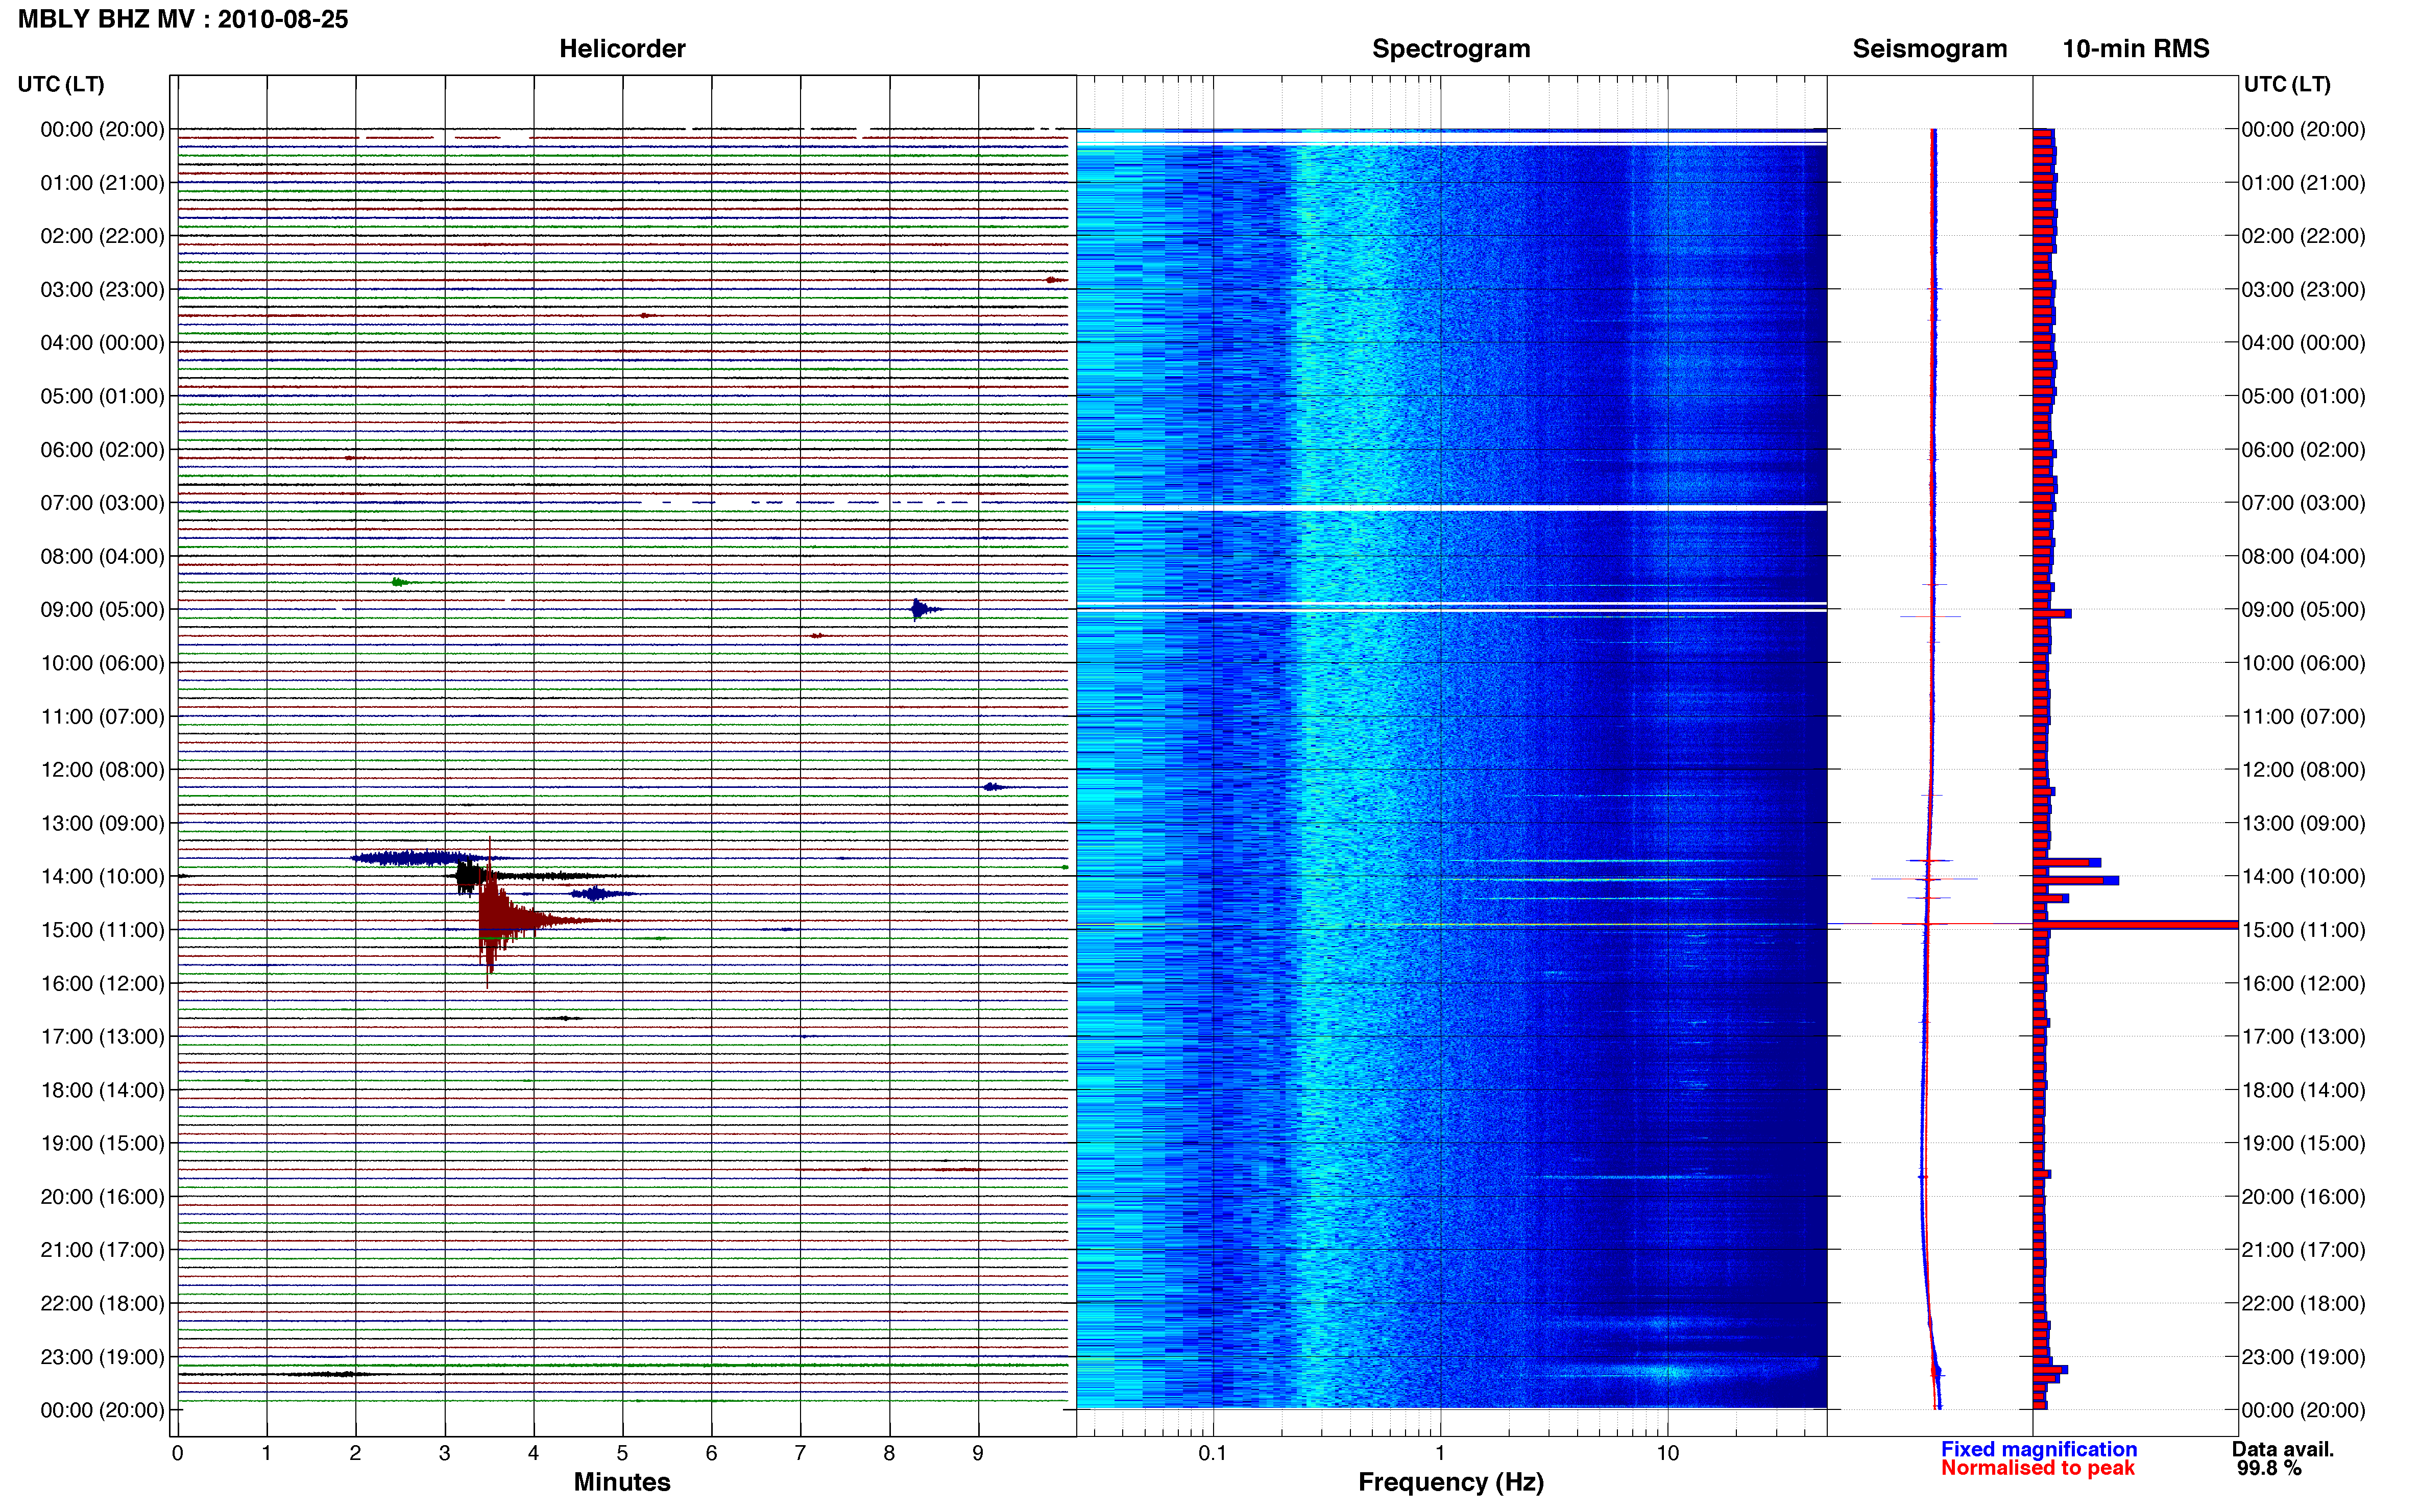Click the right '20:00 (16:00)' time label

tap(2303, 1197)
